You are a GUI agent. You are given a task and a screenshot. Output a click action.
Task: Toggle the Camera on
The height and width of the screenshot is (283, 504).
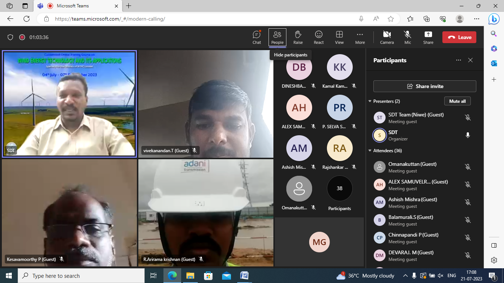[387, 37]
